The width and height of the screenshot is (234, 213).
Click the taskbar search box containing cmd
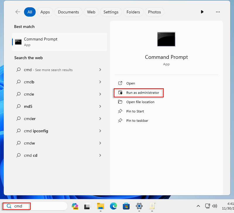[35, 206]
